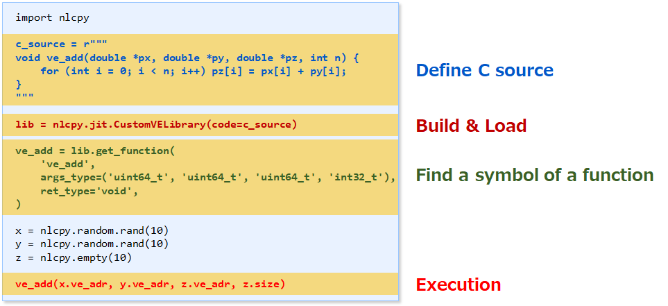Click the closing parenthesis of get_function call
668x306 pixels.
19,204
